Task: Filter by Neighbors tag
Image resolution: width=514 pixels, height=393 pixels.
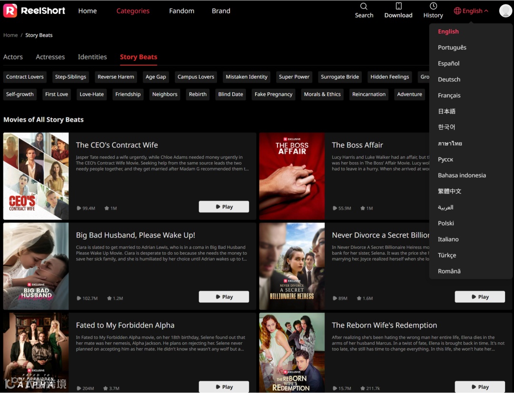Action: (165, 94)
